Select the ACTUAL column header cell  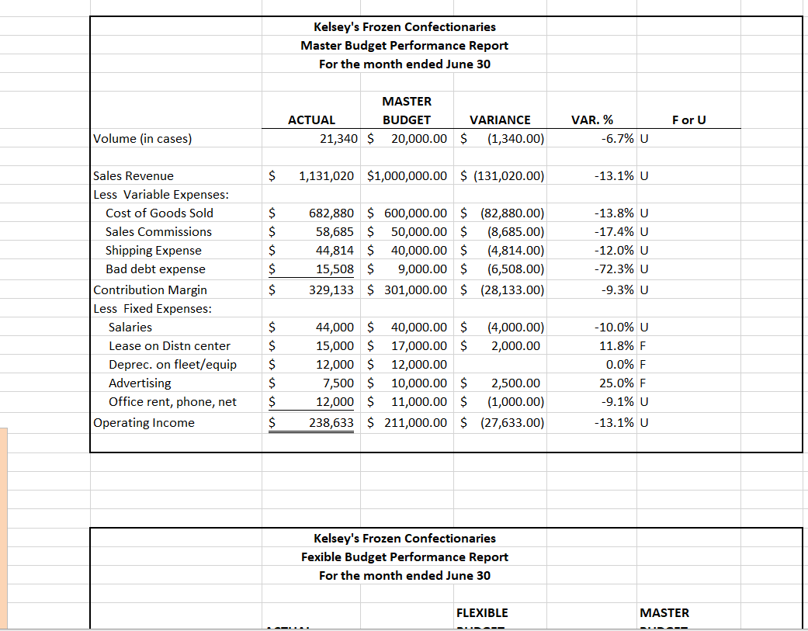point(311,120)
